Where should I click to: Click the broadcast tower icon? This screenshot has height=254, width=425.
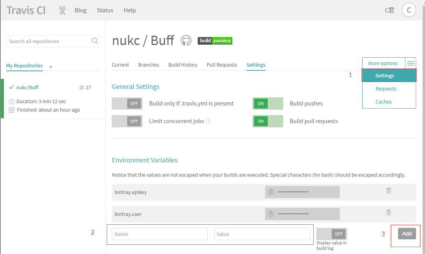pos(62,10)
